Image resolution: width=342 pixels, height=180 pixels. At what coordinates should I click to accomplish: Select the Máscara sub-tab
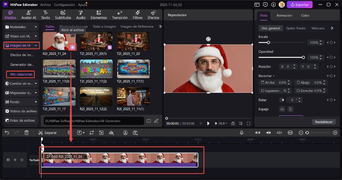click(x=318, y=28)
